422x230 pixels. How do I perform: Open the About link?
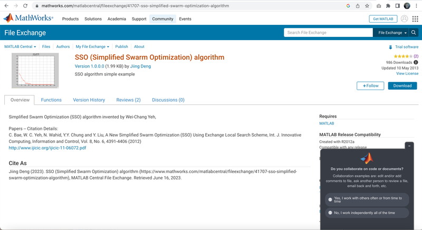(139, 46)
